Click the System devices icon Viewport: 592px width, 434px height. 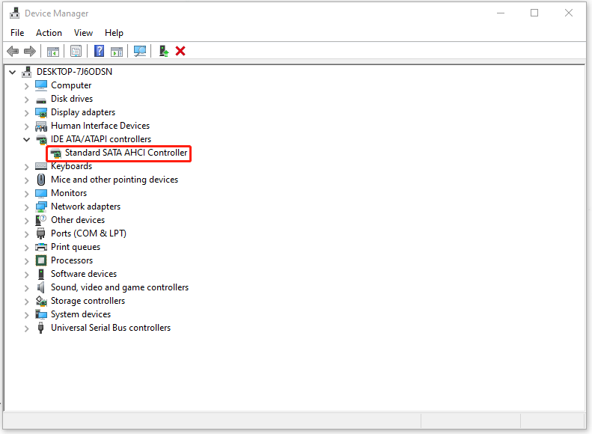(x=41, y=314)
